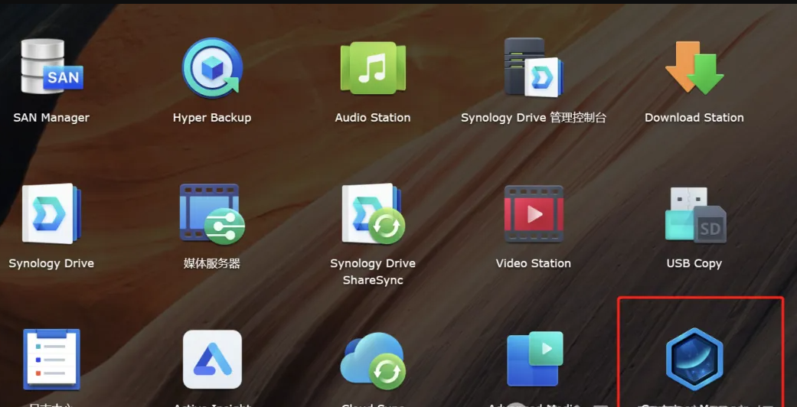This screenshot has height=407, width=797.
Task: Open Audio Station
Action: pos(373,67)
